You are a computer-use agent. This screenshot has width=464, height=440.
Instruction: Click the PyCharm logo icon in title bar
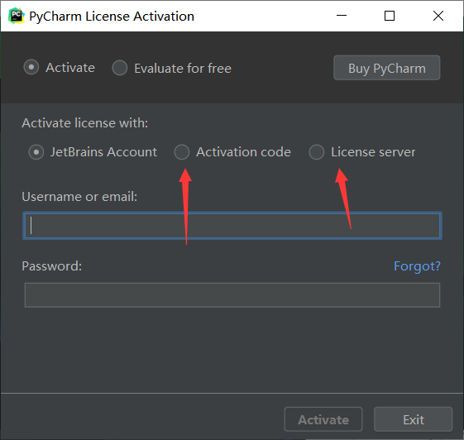tap(17, 16)
